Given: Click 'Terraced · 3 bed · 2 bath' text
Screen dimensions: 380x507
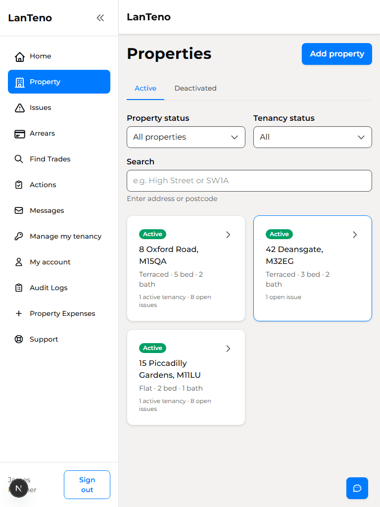Looking at the screenshot, I should tap(297, 279).
